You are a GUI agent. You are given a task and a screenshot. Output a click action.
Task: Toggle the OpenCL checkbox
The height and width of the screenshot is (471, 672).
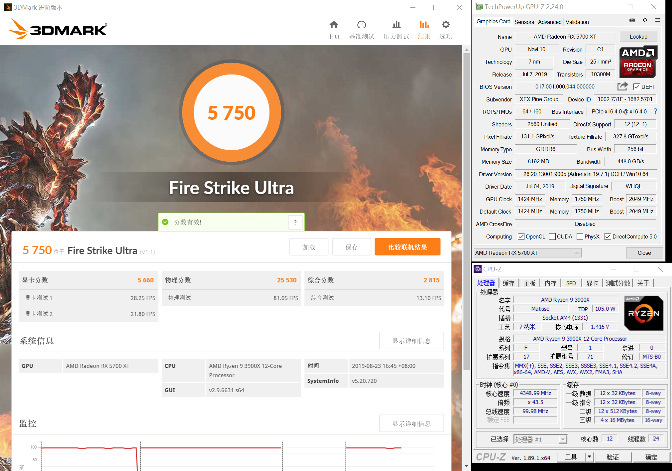tap(521, 236)
